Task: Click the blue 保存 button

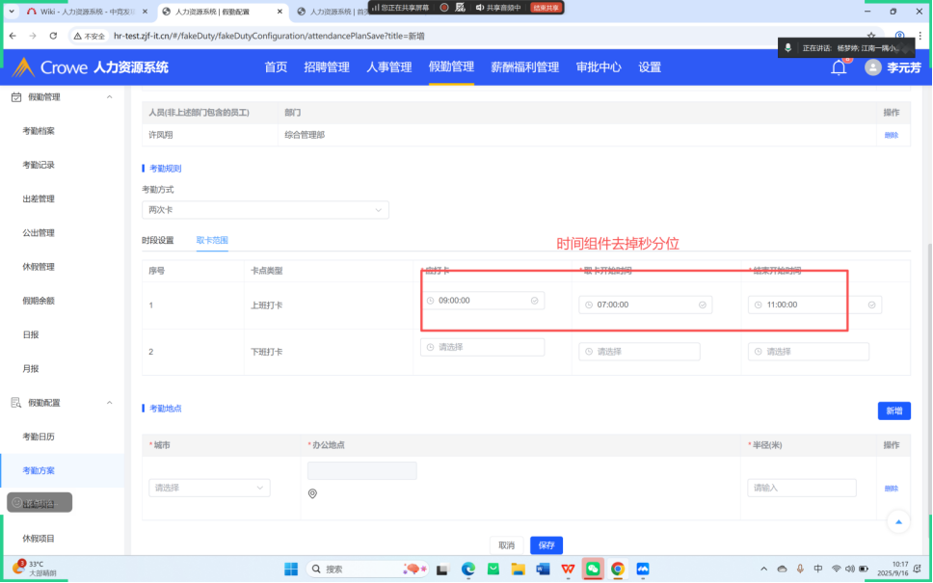Action: tap(546, 545)
